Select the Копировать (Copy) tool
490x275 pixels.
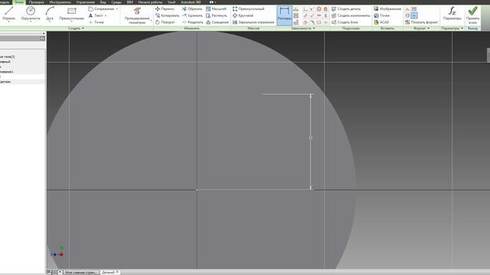click(x=167, y=15)
